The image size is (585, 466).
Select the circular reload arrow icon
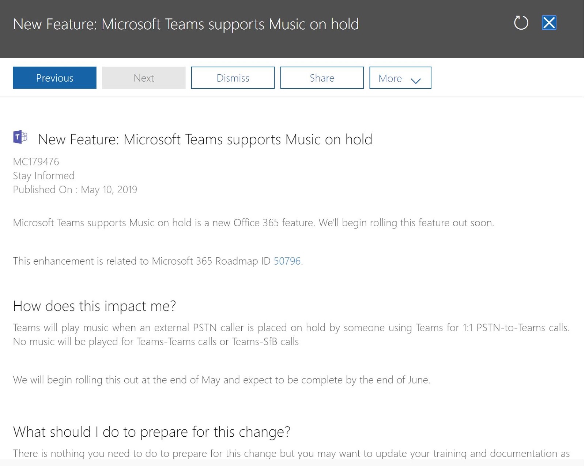click(x=521, y=23)
